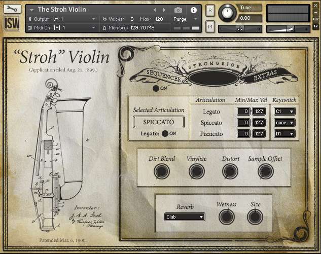The width and height of the screenshot is (321, 254).
Task: Click Legato maximum velocity 127 field
Action: (259, 112)
